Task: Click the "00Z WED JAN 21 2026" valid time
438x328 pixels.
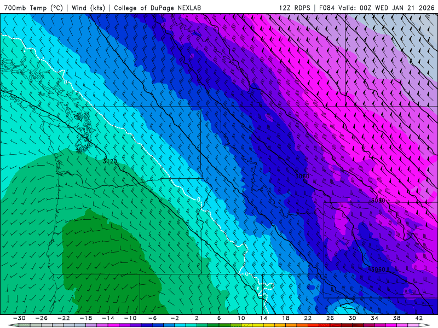Action: [397, 8]
